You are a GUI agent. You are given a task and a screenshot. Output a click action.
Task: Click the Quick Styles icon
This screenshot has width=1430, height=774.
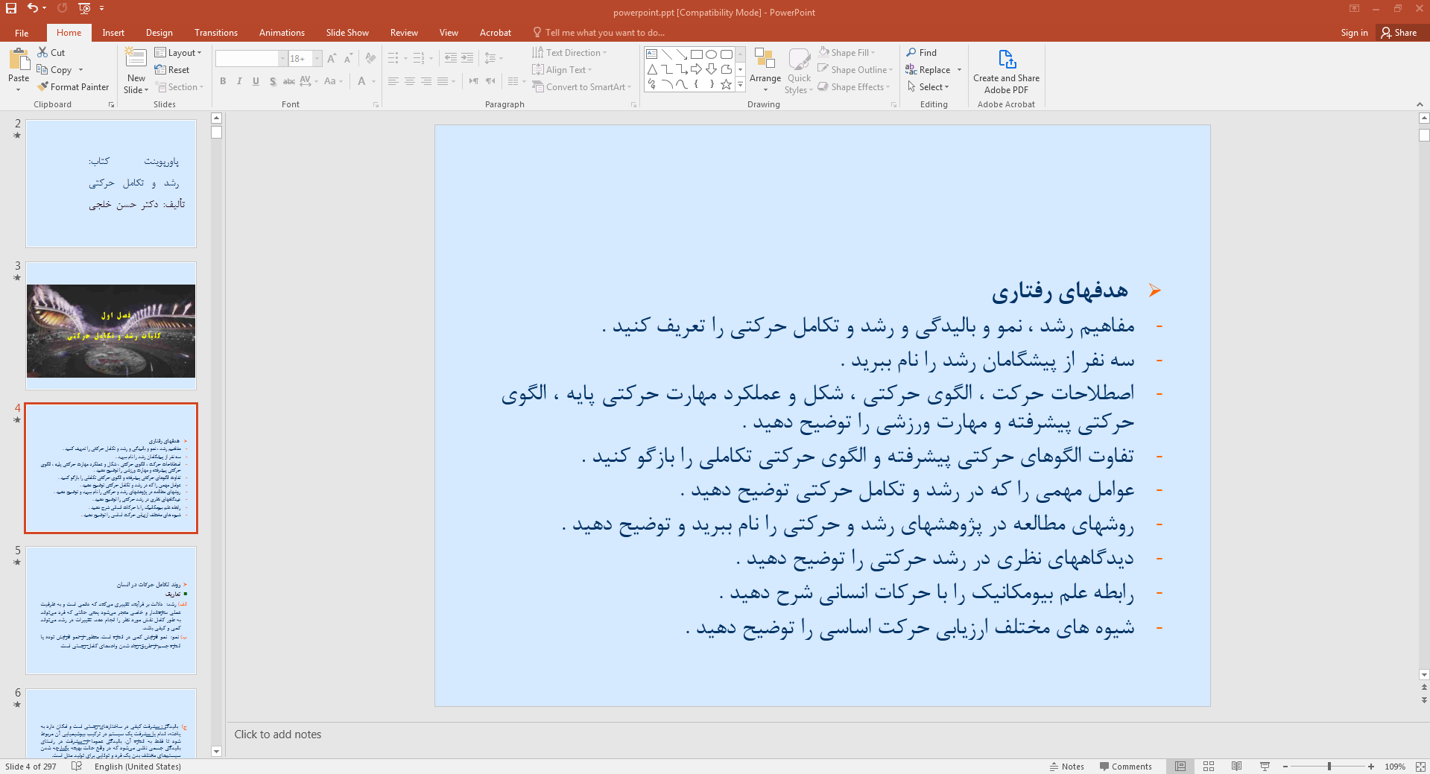[799, 59]
